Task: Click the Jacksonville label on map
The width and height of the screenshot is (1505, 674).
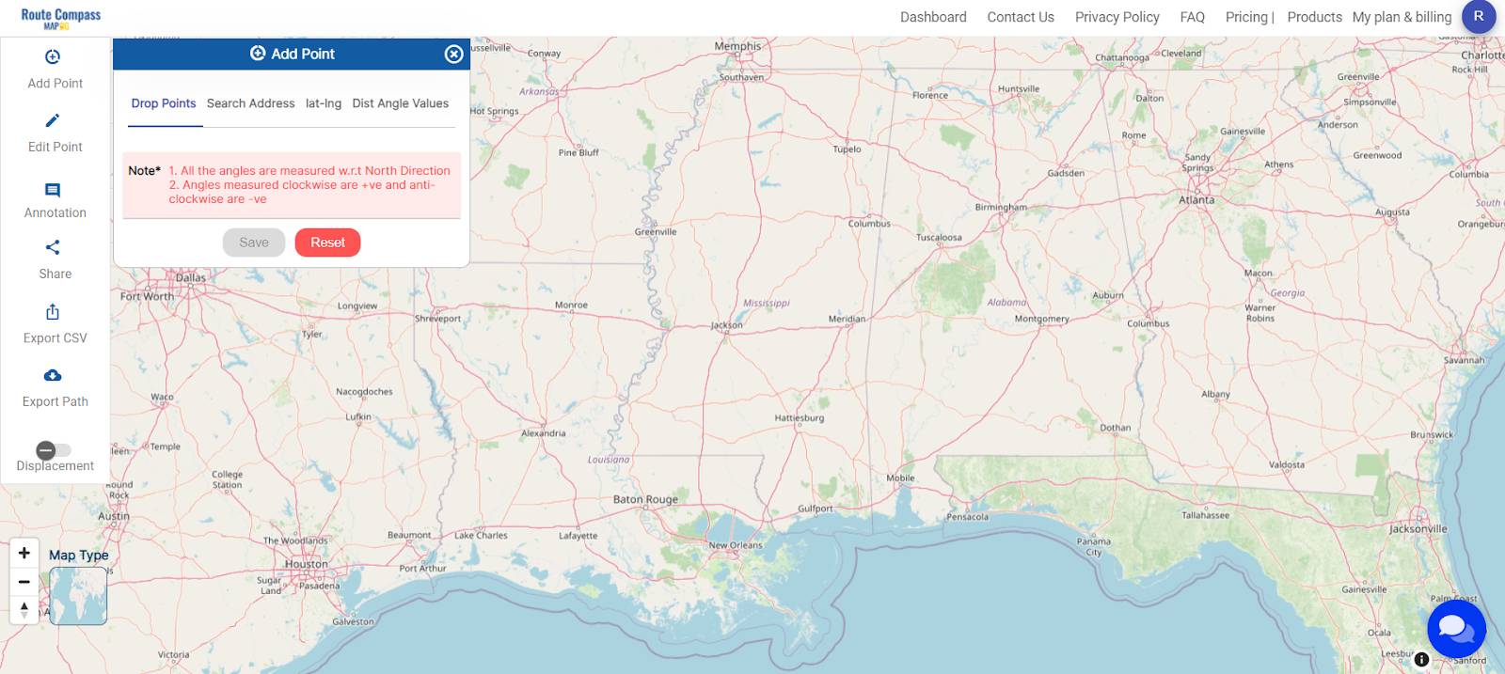Action: click(x=1418, y=529)
